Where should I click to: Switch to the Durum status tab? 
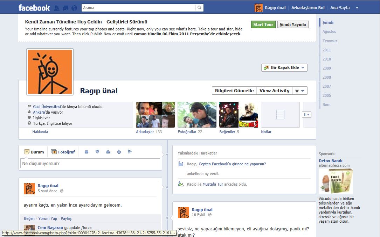point(34,152)
